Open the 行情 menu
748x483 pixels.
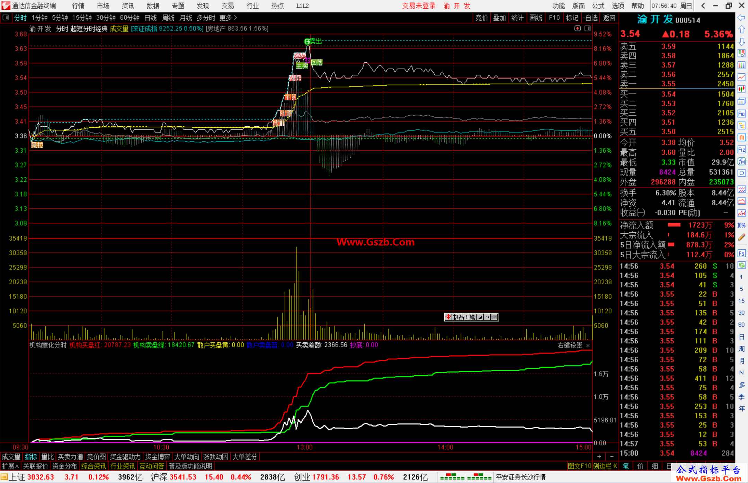coord(78,6)
